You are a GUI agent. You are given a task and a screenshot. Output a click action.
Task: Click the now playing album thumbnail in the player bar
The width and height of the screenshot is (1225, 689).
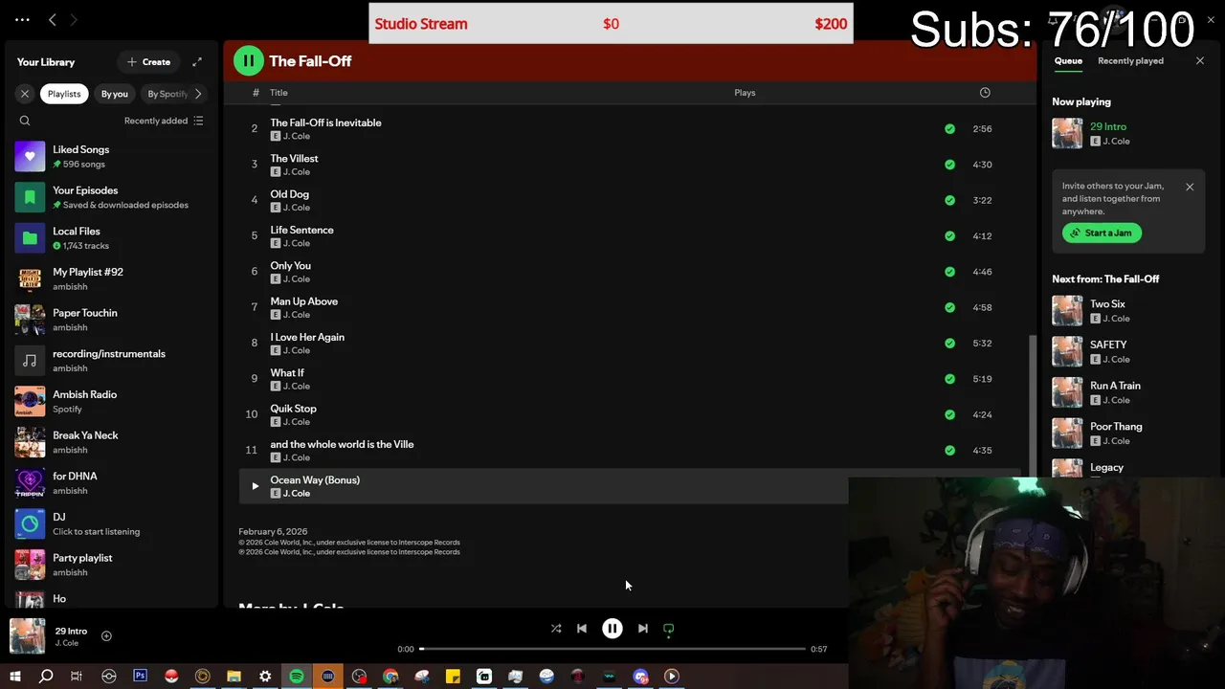(27, 636)
